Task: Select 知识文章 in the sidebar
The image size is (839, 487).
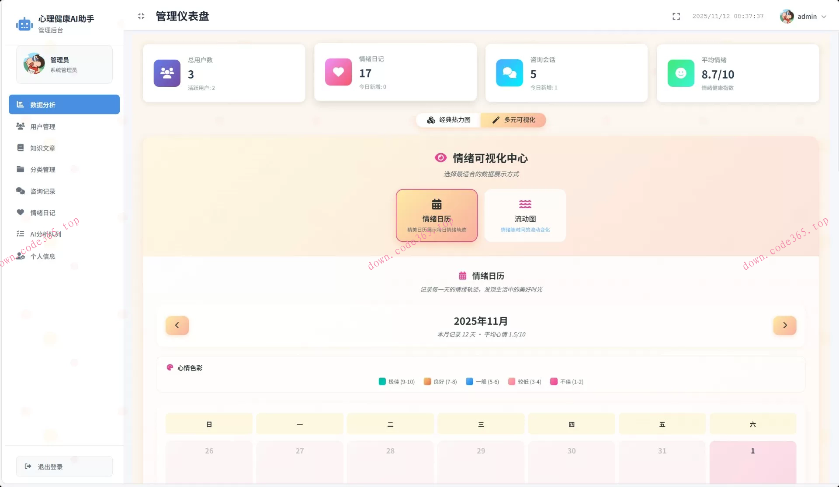Action: (x=42, y=148)
